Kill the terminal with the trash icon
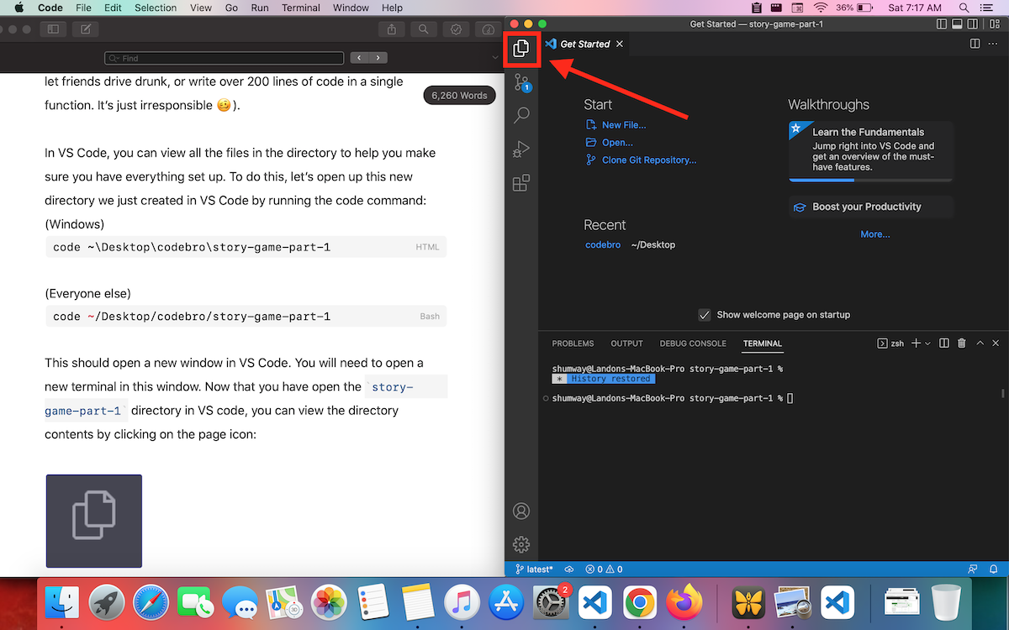This screenshot has width=1009, height=630. click(962, 344)
